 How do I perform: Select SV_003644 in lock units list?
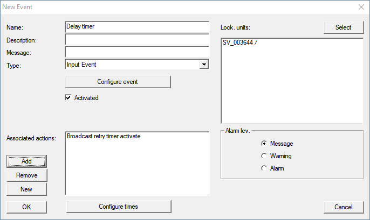click(x=240, y=43)
